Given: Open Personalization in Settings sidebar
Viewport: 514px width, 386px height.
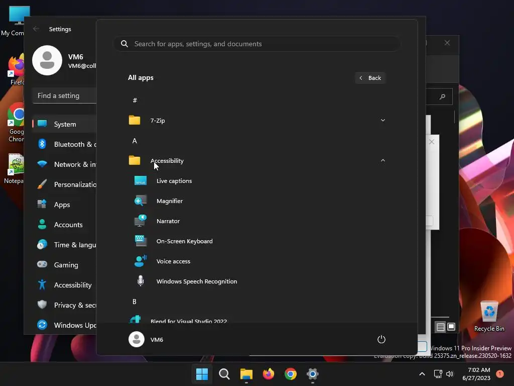Looking at the screenshot, I should tap(65, 184).
